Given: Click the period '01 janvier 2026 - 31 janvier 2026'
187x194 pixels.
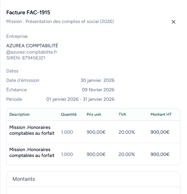Looking at the screenshot, I should click(x=80, y=99).
